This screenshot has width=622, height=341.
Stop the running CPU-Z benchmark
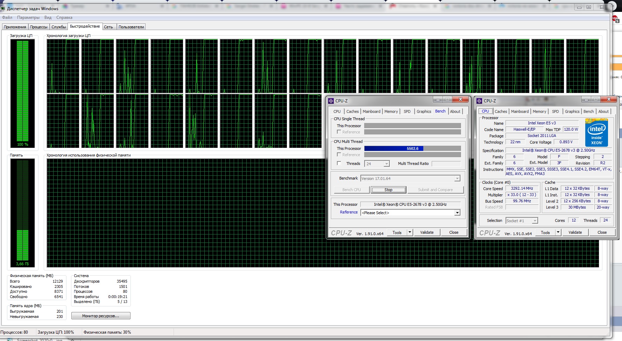click(388, 190)
